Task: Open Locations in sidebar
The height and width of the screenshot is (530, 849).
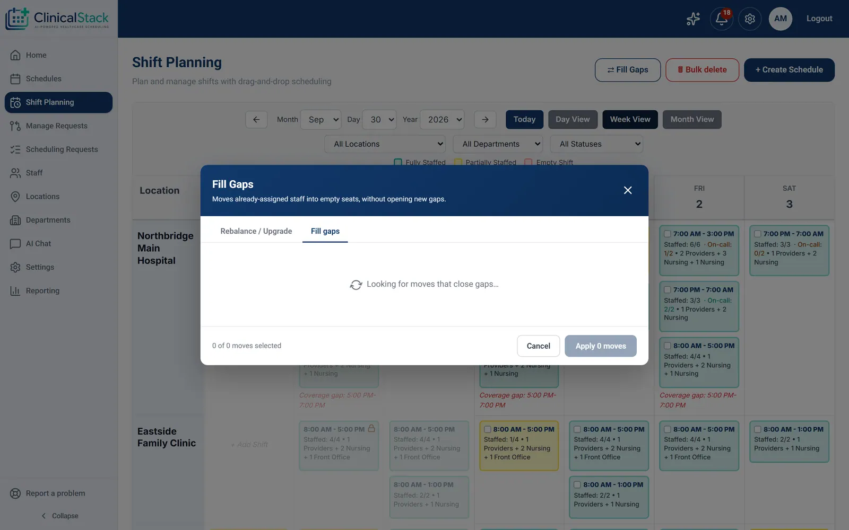Action: 58,196
